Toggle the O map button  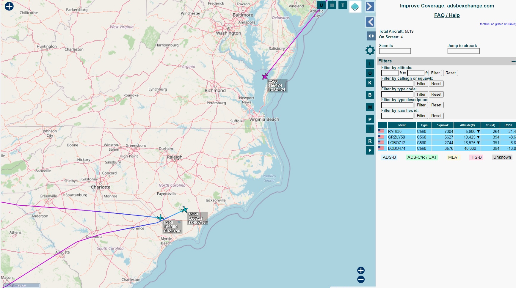[370, 73]
